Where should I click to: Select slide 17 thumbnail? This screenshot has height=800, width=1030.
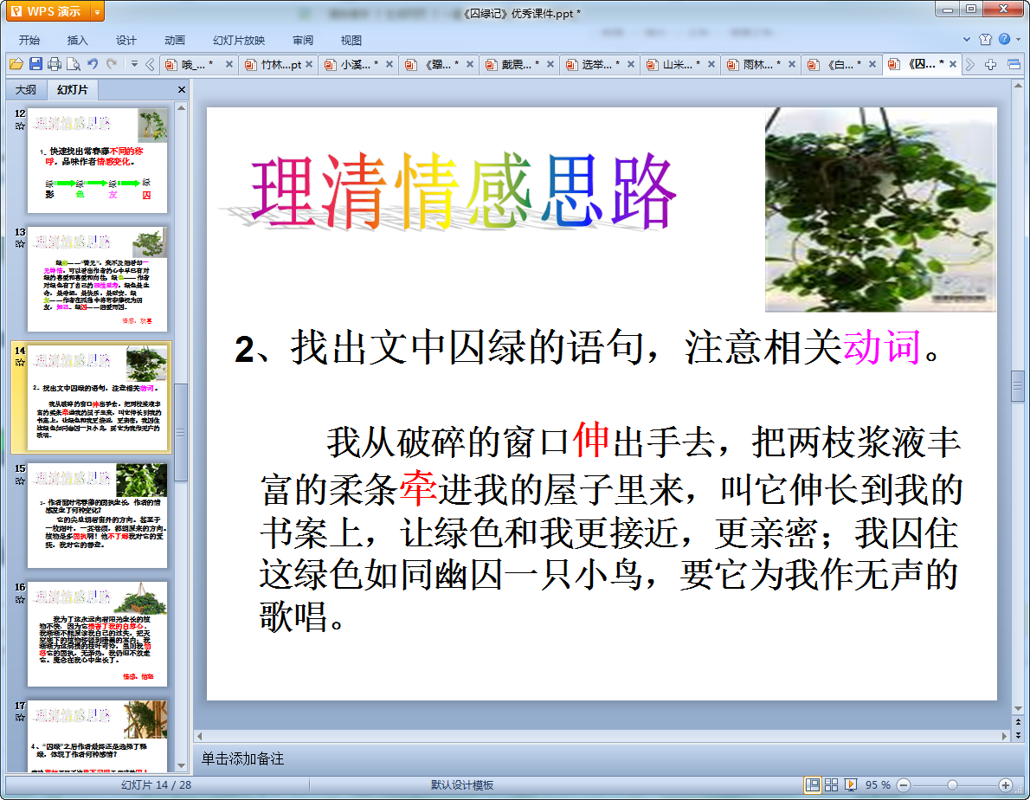coord(97,736)
